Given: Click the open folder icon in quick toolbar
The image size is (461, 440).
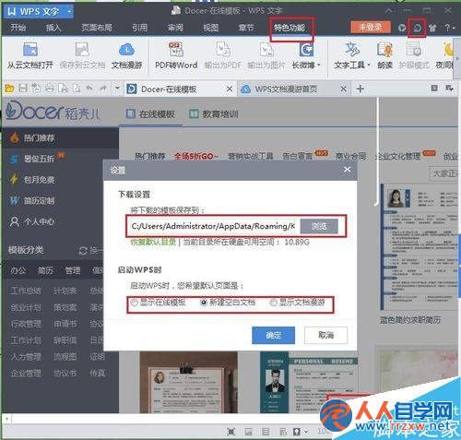Looking at the screenshot, I should pyautogui.click(x=9, y=89).
